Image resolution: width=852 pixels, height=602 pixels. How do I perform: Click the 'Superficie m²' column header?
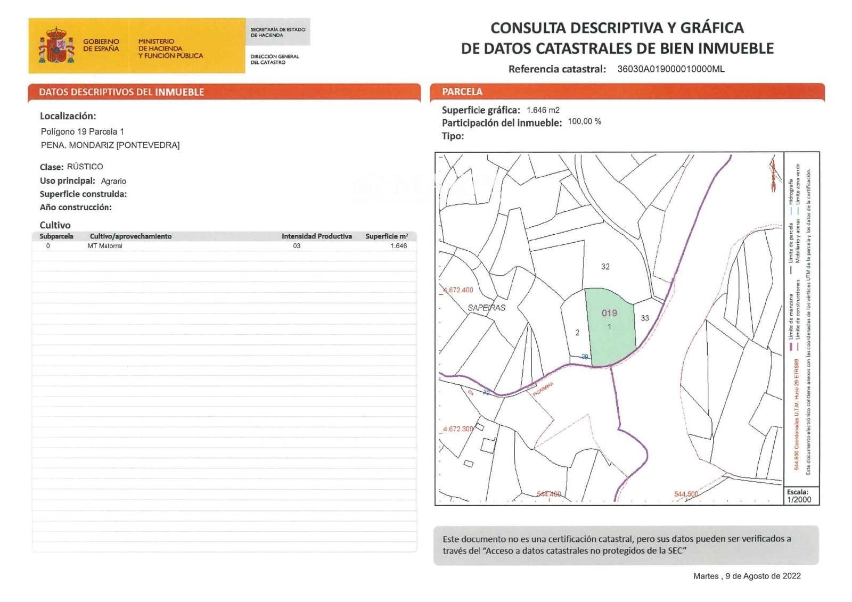(x=387, y=236)
